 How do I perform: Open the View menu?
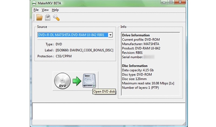[45, 10]
